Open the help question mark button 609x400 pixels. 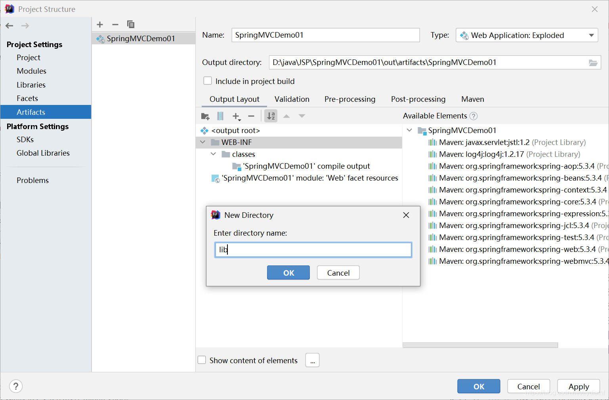pos(16,386)
